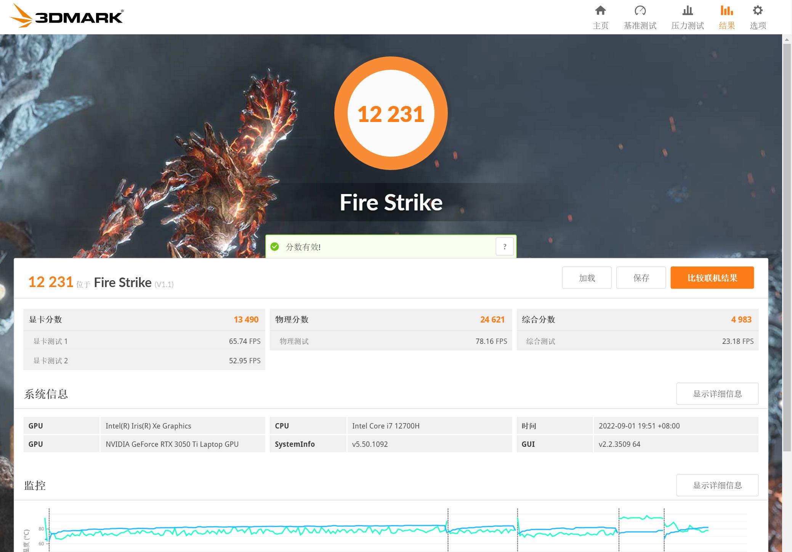Click the 分数有效! validity message
792x552 pixels.
click(303, 247)
